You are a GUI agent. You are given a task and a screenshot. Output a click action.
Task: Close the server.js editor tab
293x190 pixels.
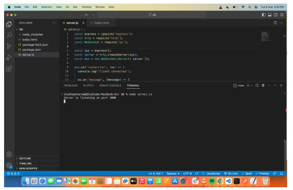[83, 23]
